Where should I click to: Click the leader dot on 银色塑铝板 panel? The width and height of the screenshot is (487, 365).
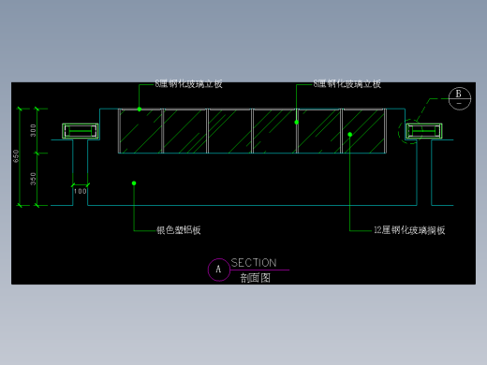[x=134, y=183]
